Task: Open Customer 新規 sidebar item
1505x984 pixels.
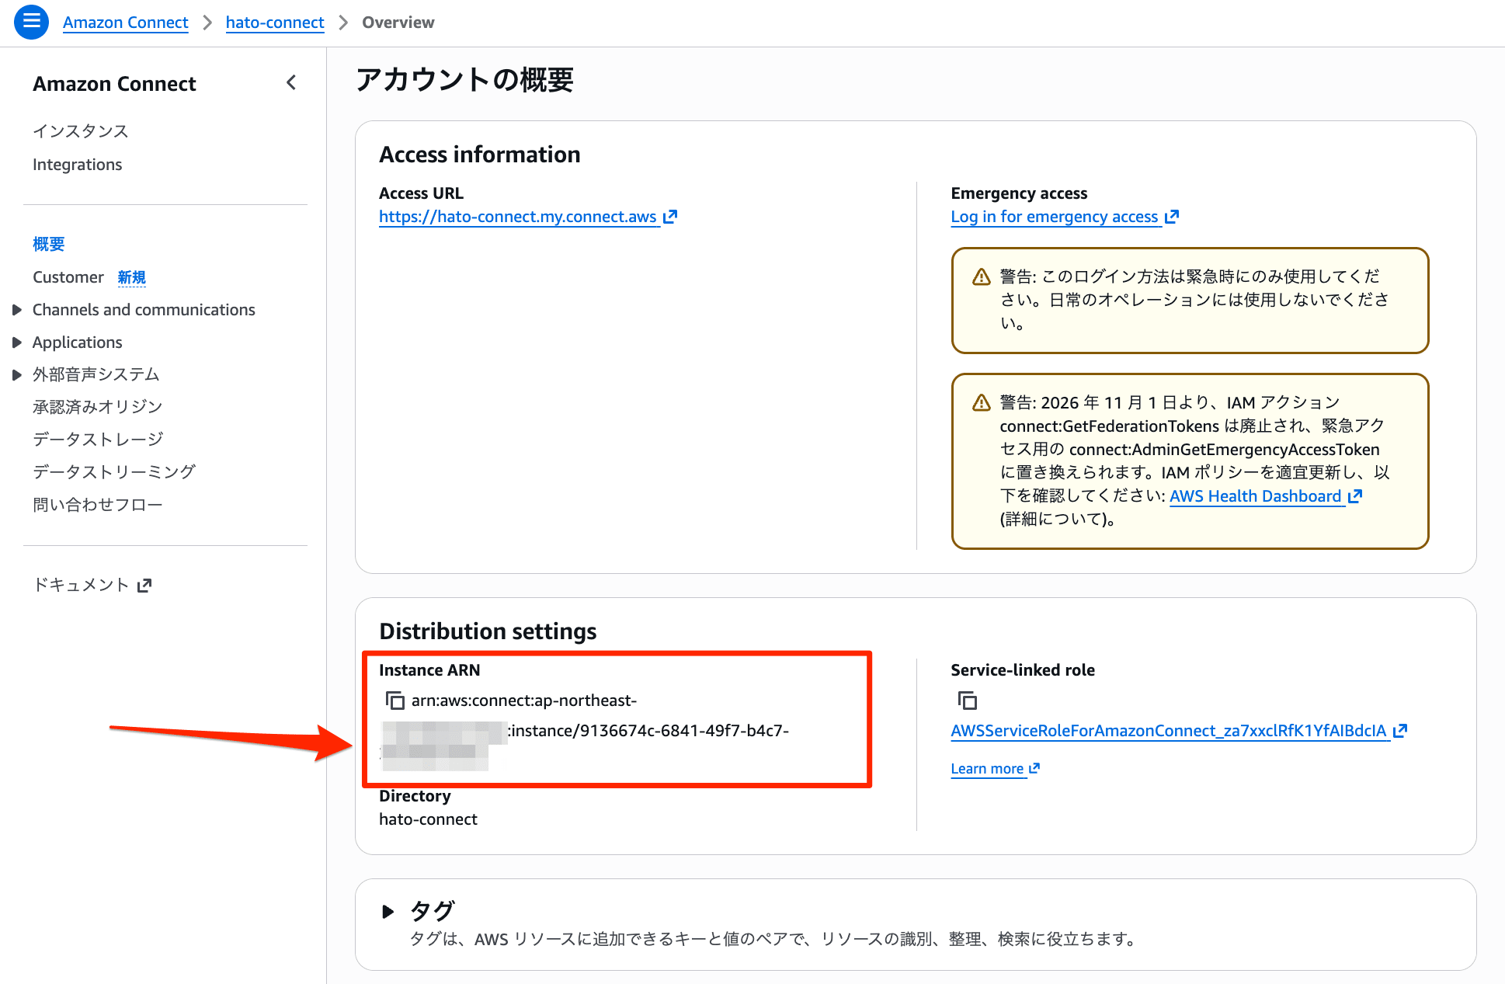Action: [89, 277]
